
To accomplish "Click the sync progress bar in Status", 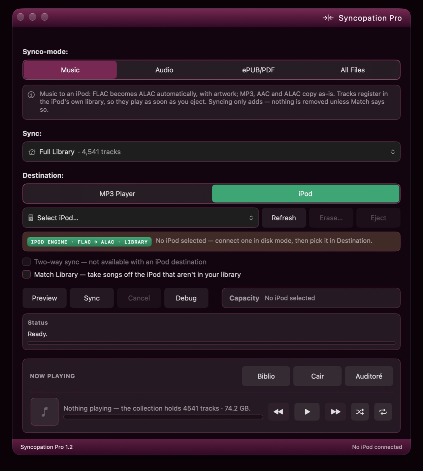I will (211, 343).
